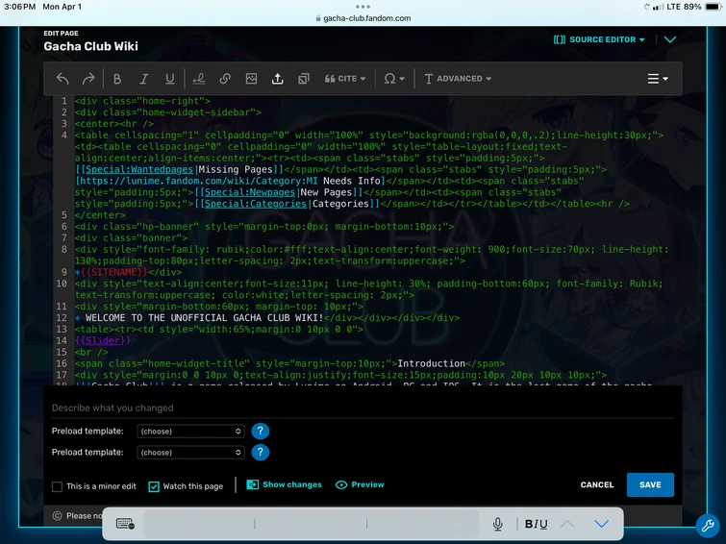The image size is (726, 544).
Task: Toggle bold formatting in the editor toolbar
Action: (117, 79)
